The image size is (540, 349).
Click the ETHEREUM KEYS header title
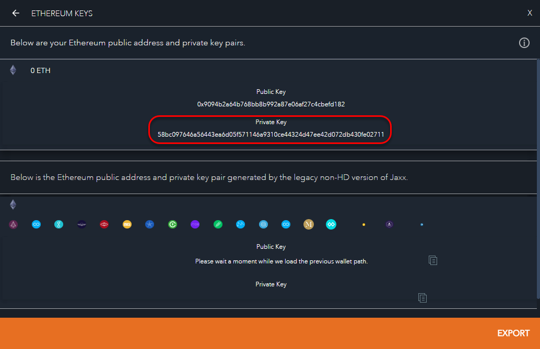(x=62, y=14)
